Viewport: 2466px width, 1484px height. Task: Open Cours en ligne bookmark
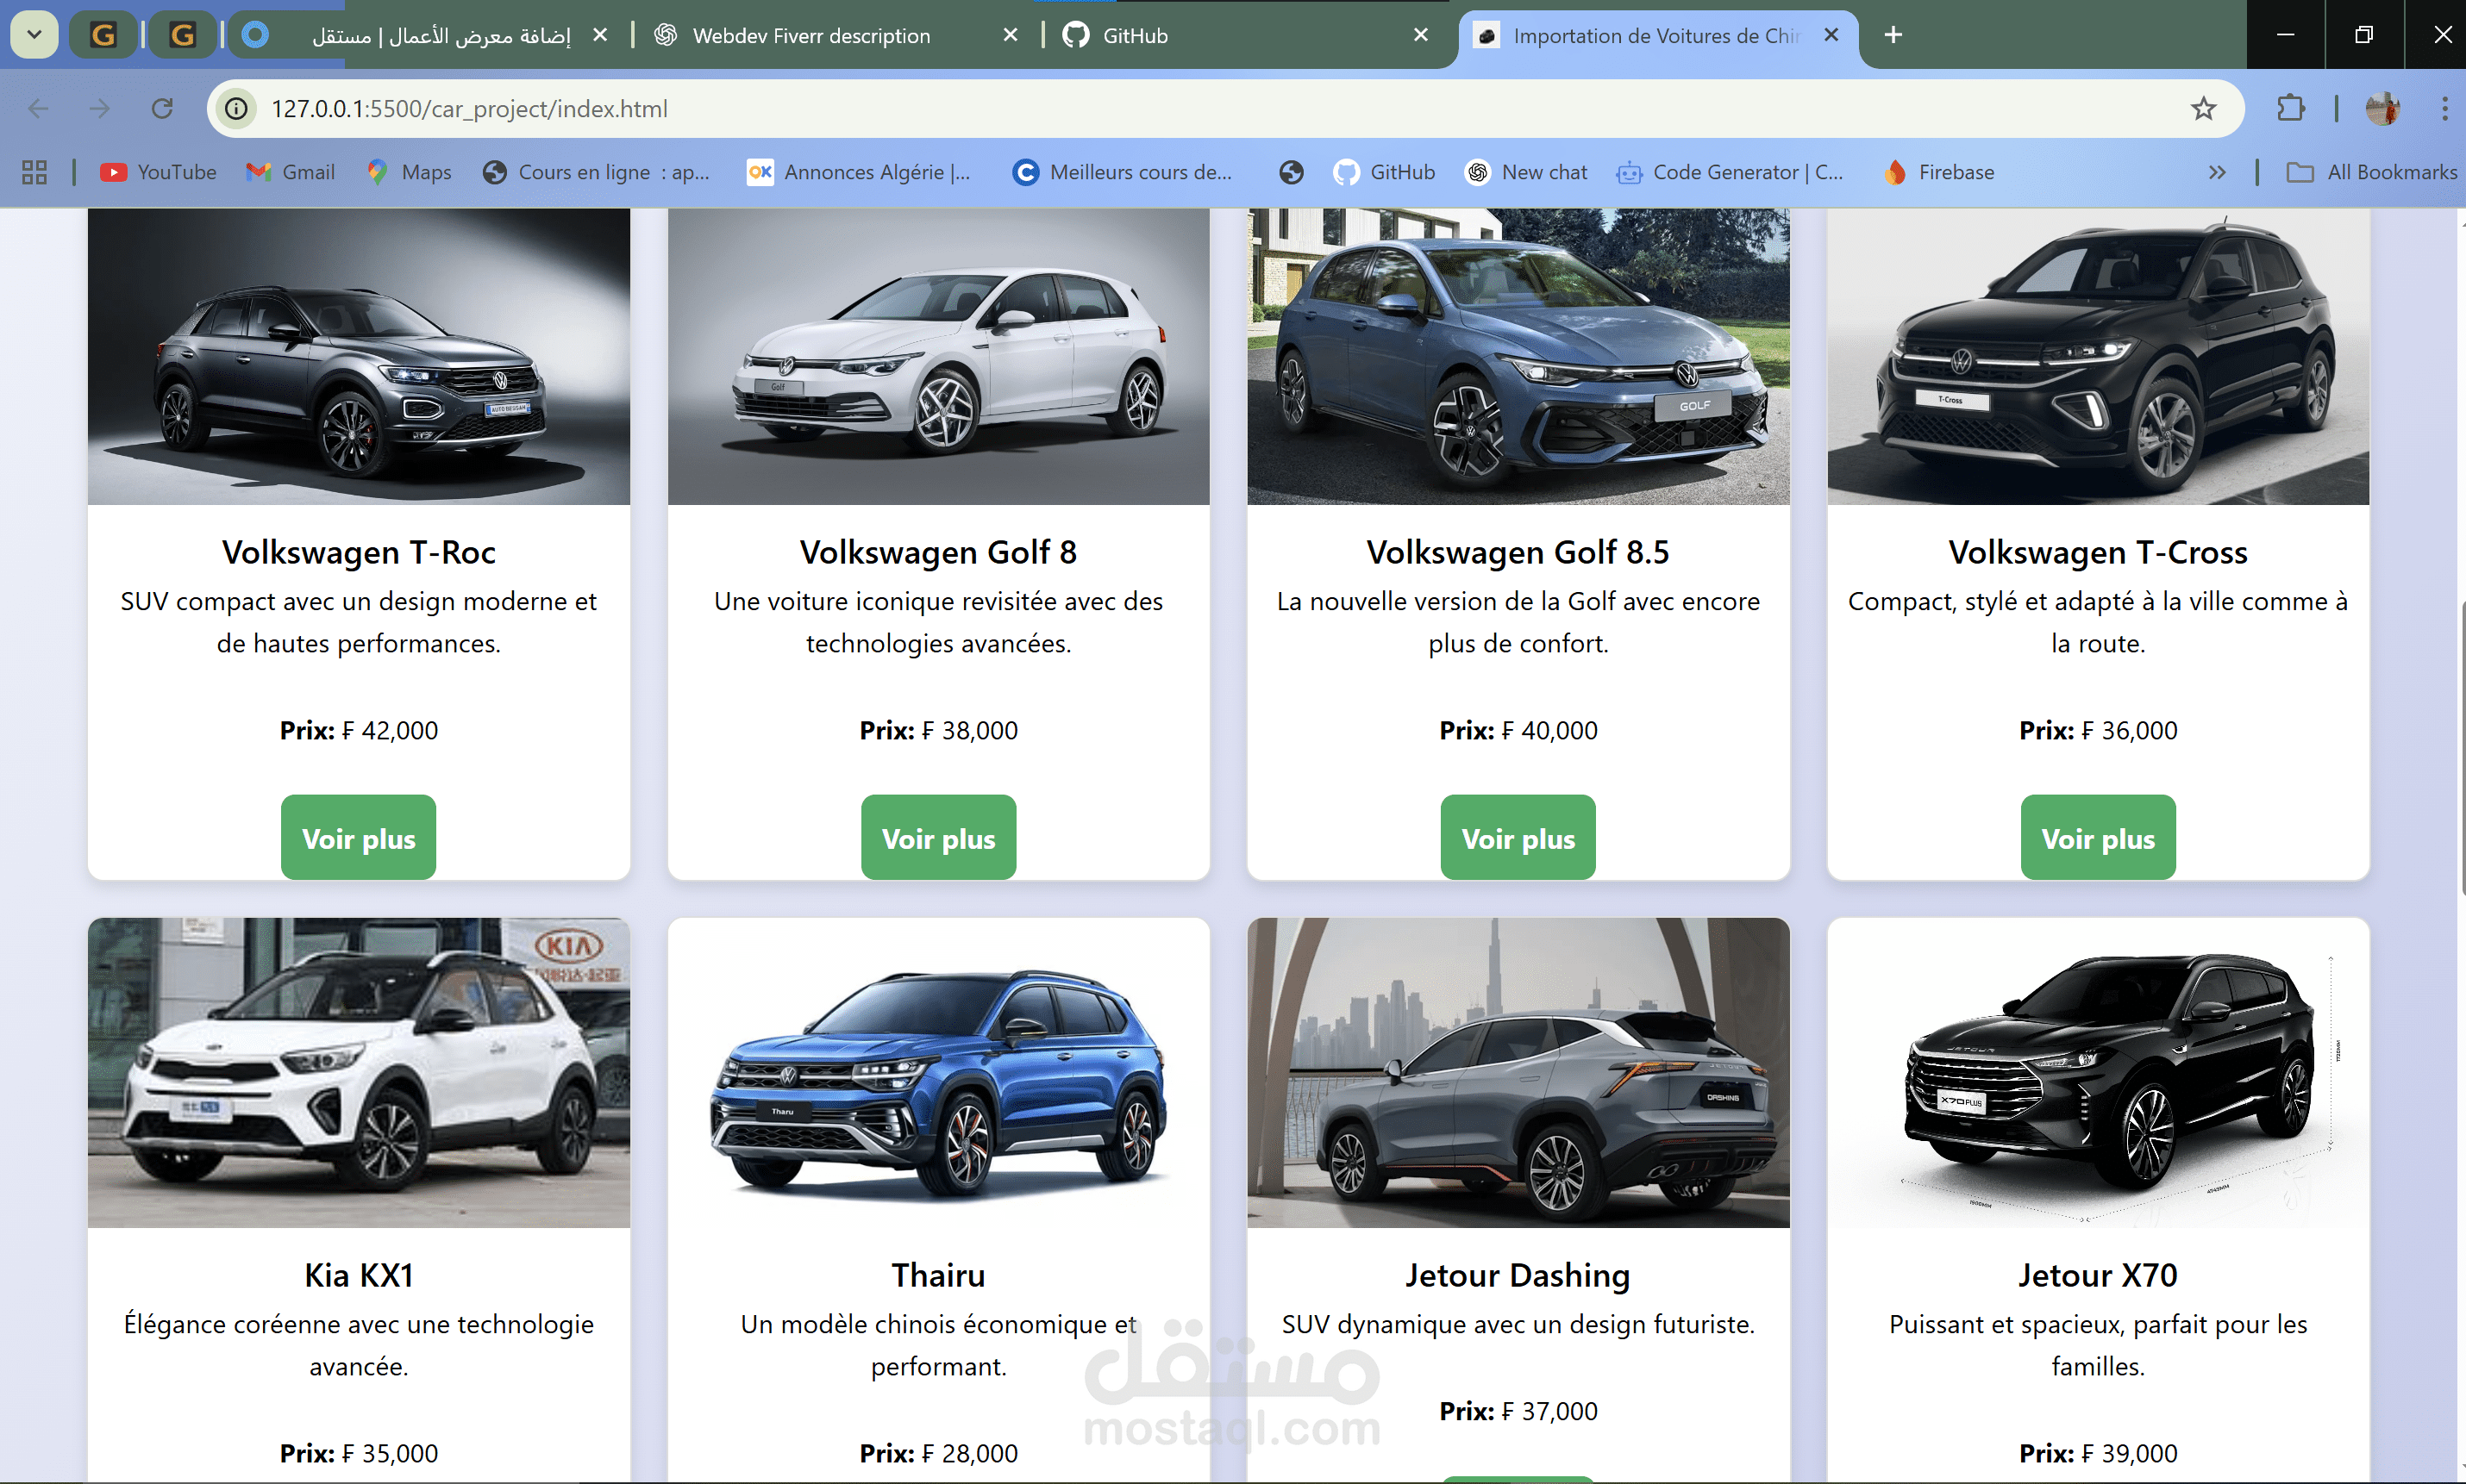pyautogui.click(x=597, y=172)
